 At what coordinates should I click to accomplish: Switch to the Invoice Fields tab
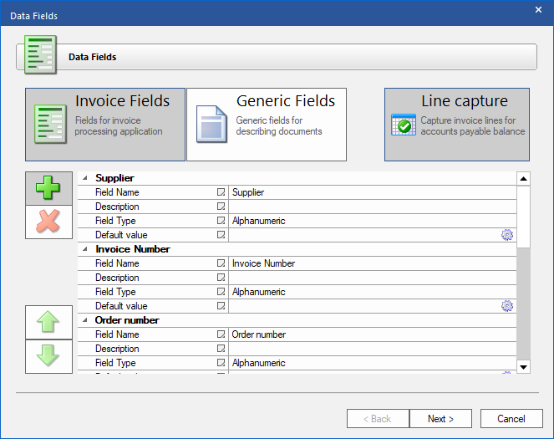(105, 125)
